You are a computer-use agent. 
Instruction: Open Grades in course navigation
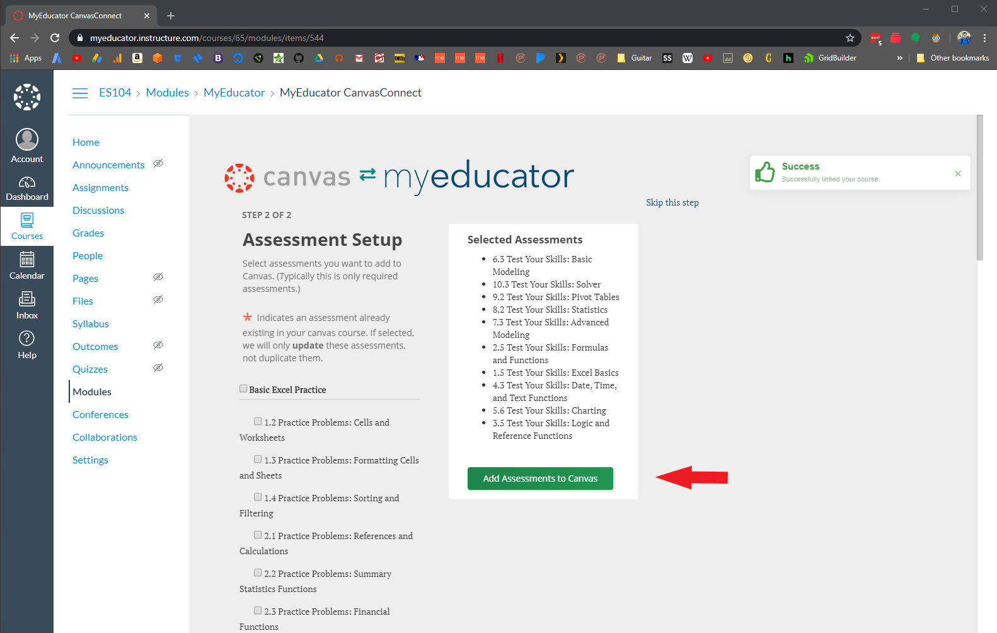coord(88,233)
